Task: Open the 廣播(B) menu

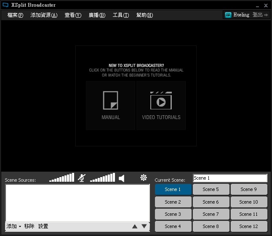Action: [97, 15]
